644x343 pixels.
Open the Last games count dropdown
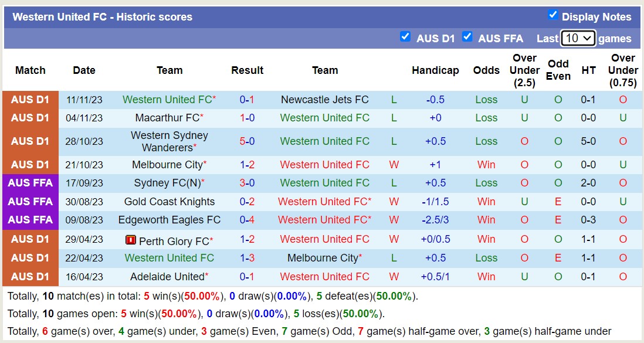(578, 38)
